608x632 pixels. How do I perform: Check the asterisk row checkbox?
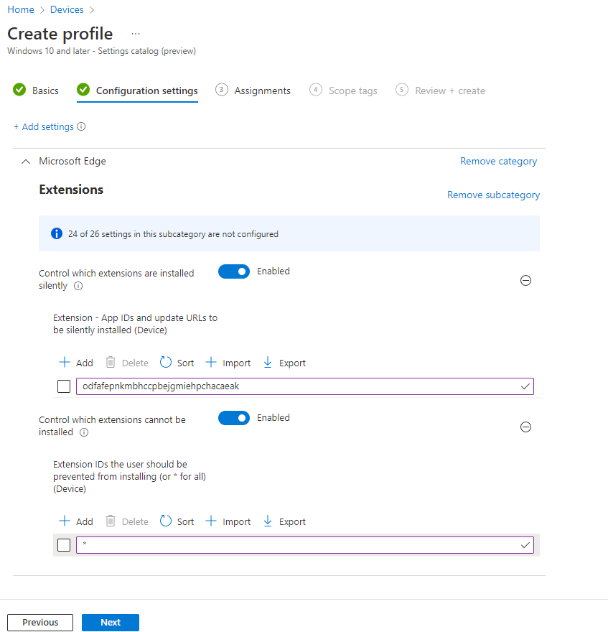[x=64, y=545]
